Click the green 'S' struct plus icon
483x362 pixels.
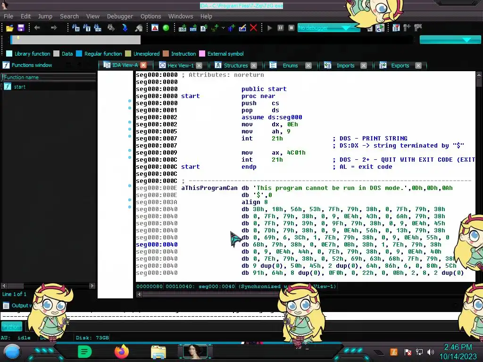[215, 28]
